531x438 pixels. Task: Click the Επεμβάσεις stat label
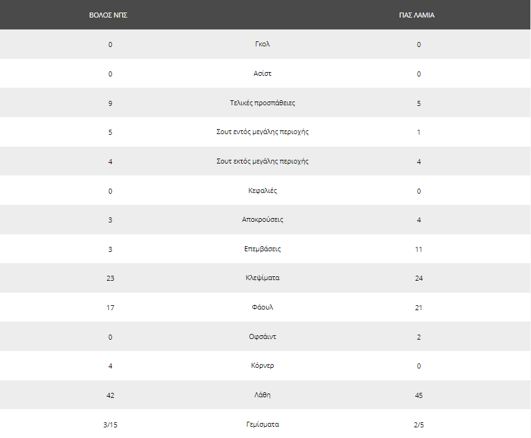coord(262,249)
